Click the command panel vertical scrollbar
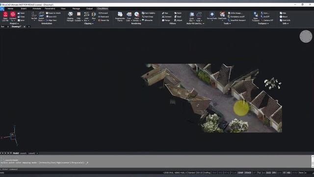 tap(313, 161)
